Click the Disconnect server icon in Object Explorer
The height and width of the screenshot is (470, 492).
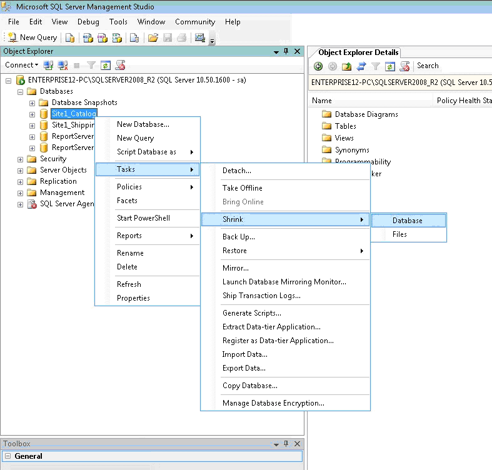coord(63,65)
